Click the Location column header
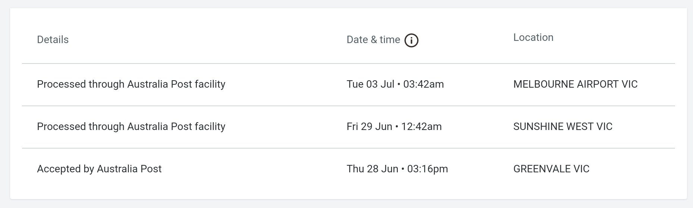This screenshot has width=693, height=208. click(533, 38)
